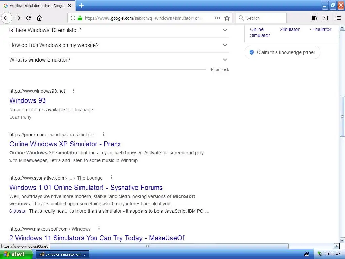Click the green padlock security icon
The image size is (345, 259).
pyautogui.click(x=80, y=18)
